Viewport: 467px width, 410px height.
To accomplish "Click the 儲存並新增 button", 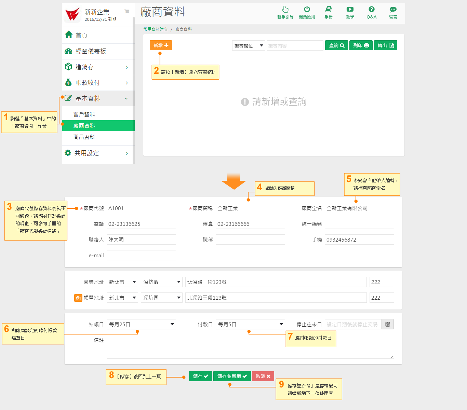I will click(x=232, y=376).
